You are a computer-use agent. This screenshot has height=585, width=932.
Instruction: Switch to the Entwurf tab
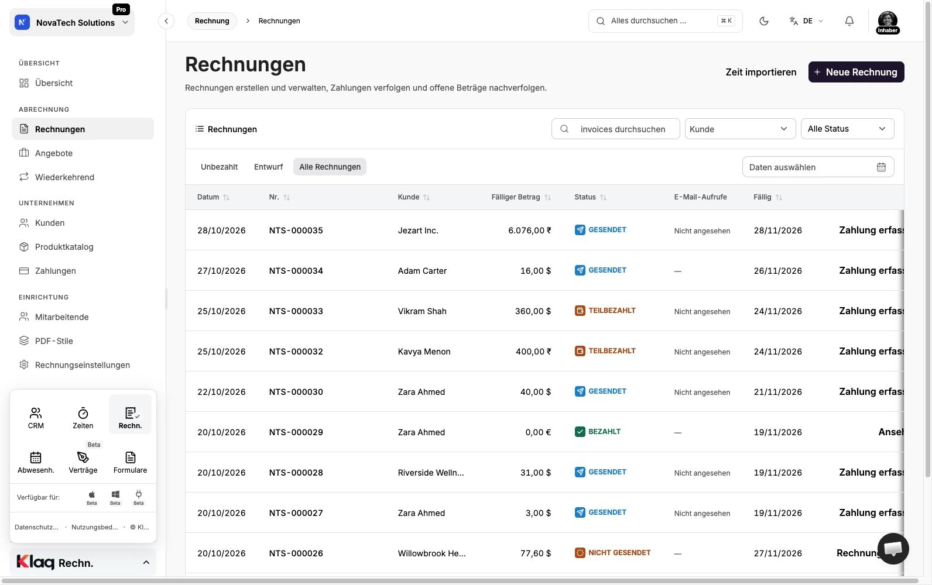(268, 167)
